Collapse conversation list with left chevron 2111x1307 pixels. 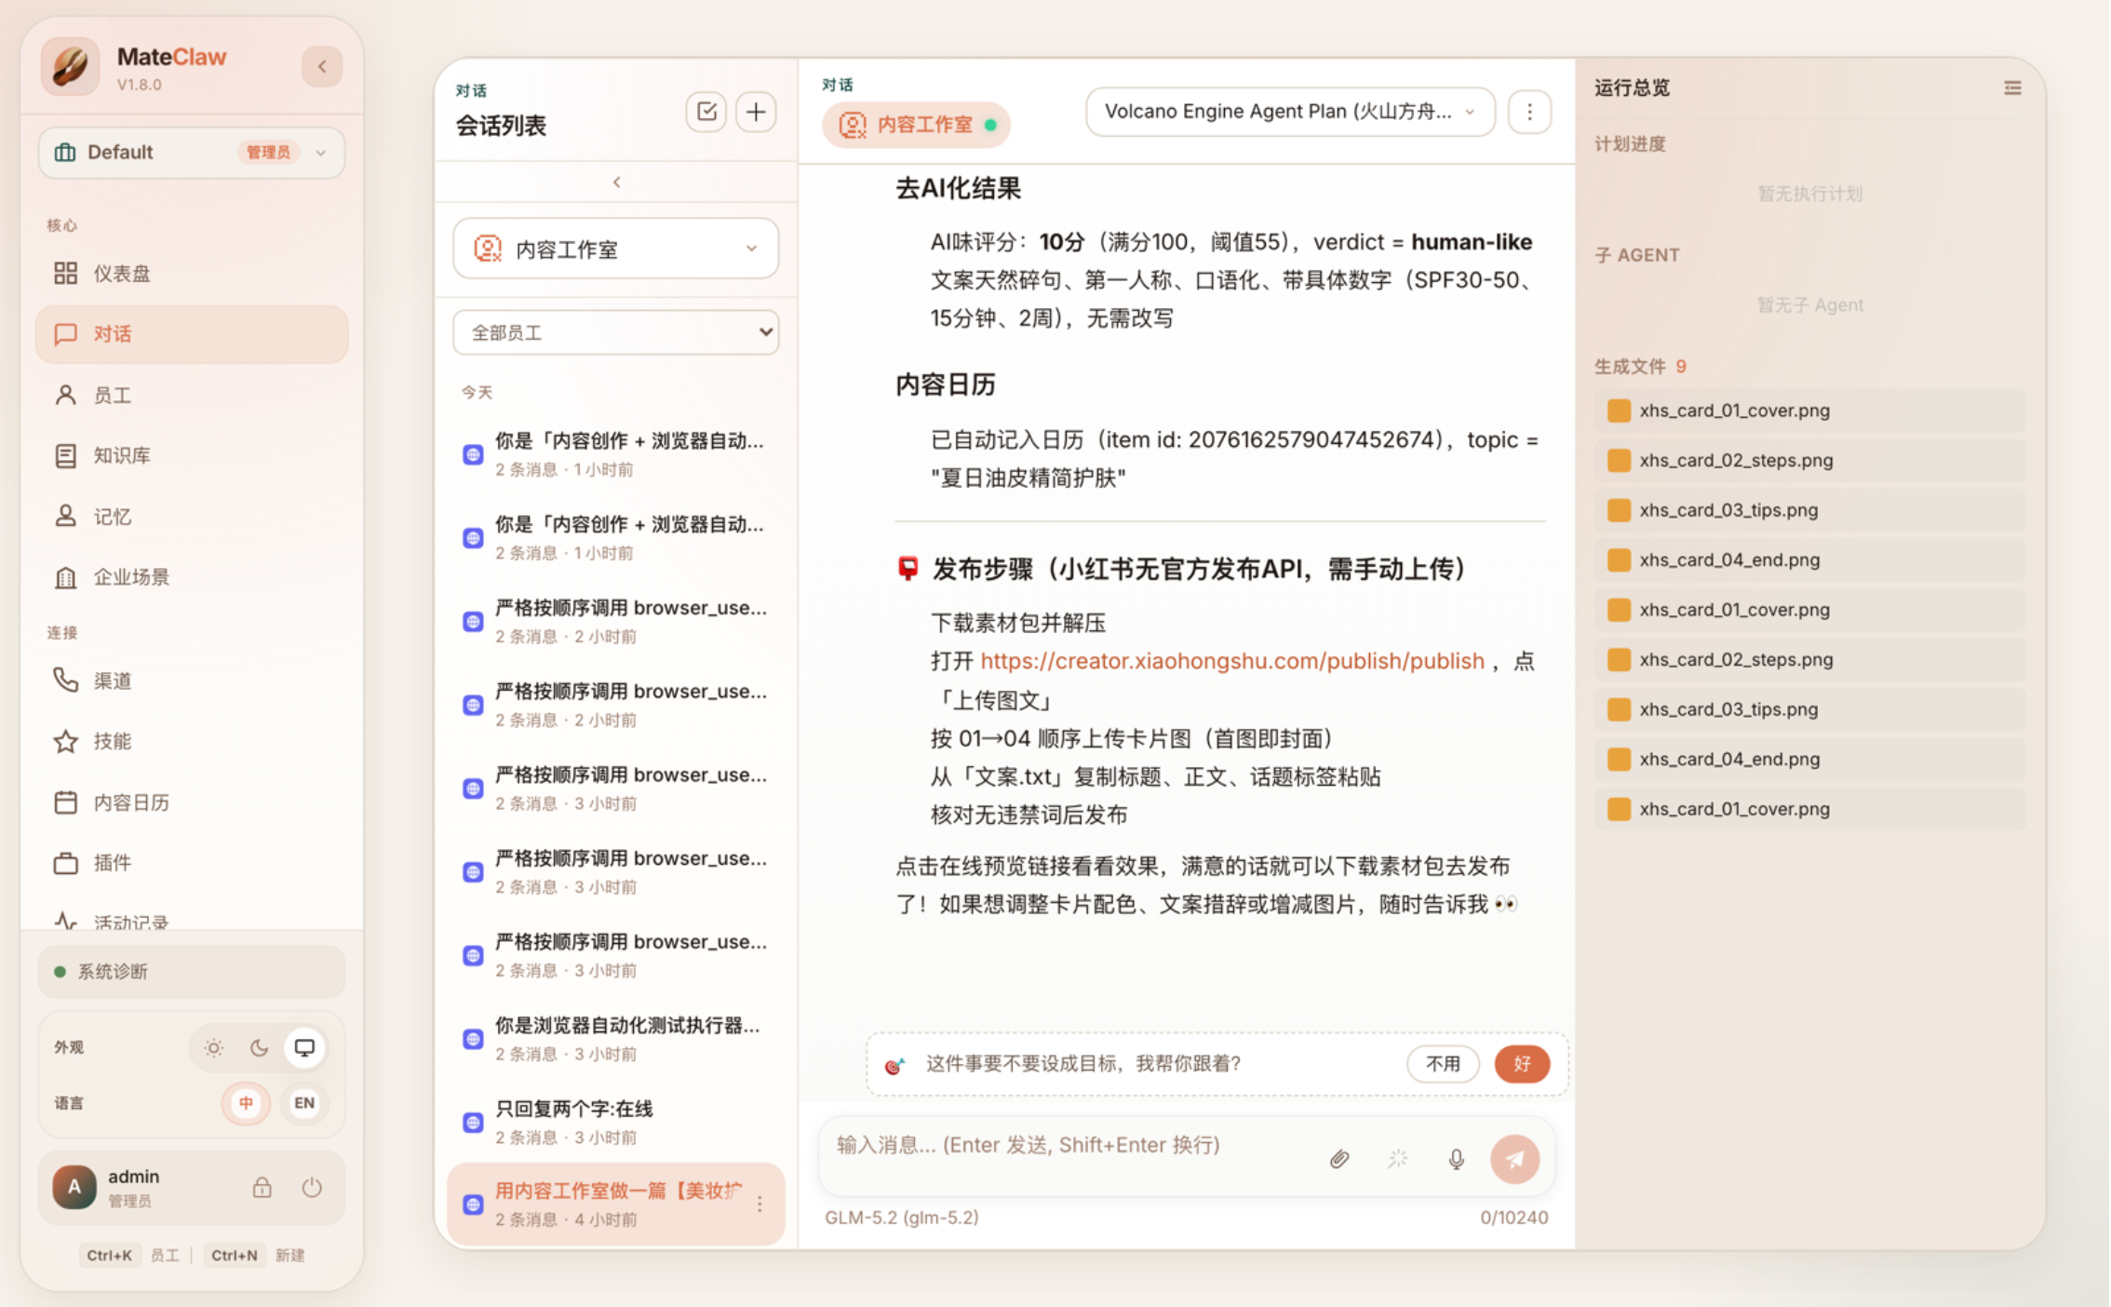616,182
